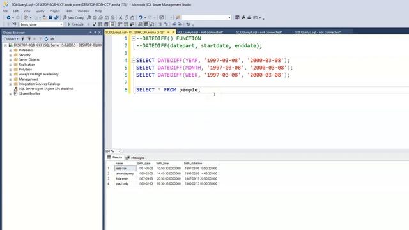Open the Connect dropdown in Object Explorer

click(x=11, y=39)
